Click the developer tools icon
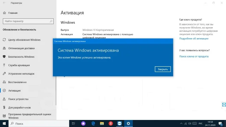This screenshot has height=127, width=226. [x=4, y=107]
